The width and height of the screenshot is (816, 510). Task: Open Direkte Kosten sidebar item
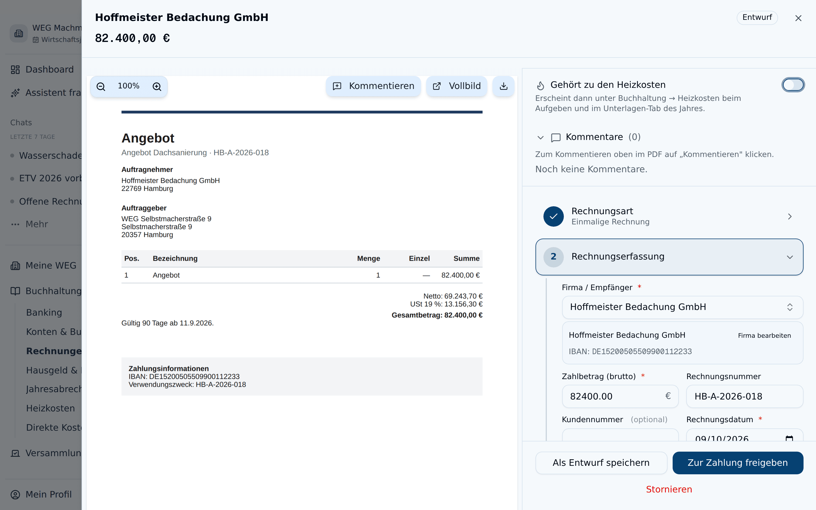click(54, 428)
